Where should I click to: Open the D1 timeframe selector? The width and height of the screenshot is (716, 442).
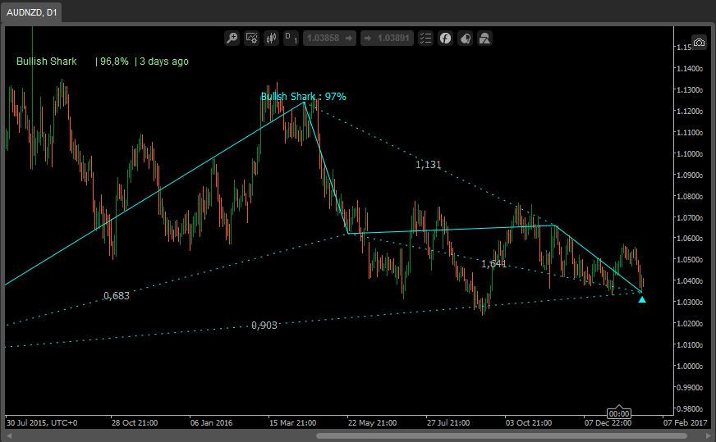pos(291,38)
